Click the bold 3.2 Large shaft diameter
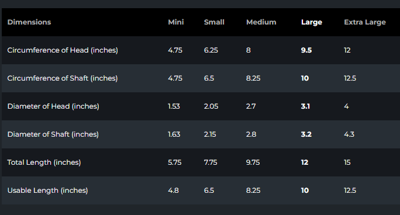This screenshot has width=400, height=215. tap(306, 134)
